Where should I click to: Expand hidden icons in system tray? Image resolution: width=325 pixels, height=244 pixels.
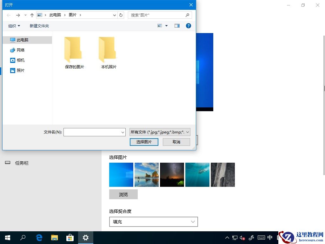pyautogui.click(x=227, y=237)
